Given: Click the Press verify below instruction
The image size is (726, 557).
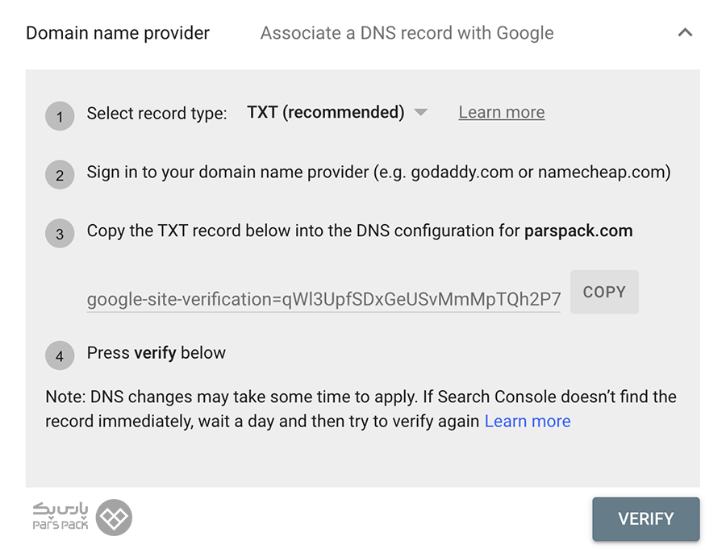Looking at the screenshot, I should [156, 353].
